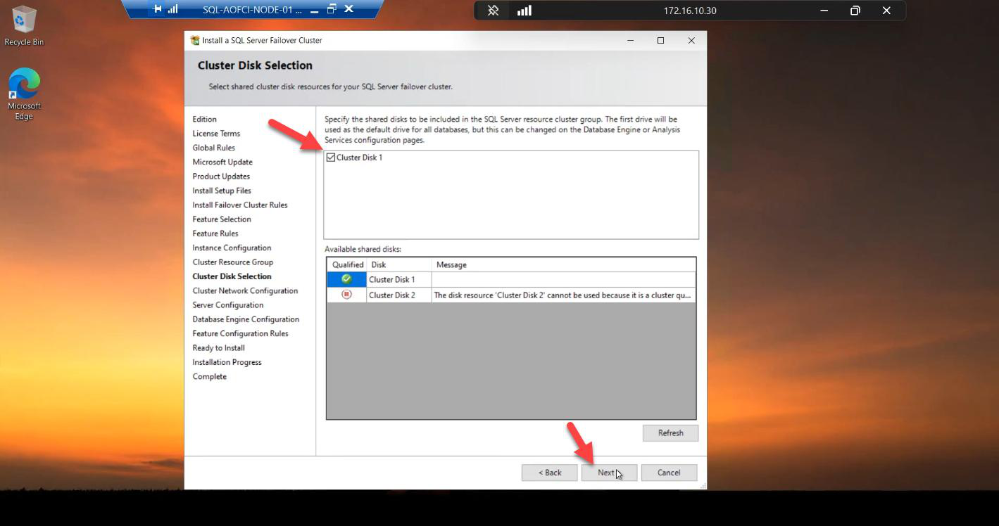Image resolution: width=999 pixels, height=526 pixels.
Task: Select the Feature Selection step
Action: [x=222, y=219]
